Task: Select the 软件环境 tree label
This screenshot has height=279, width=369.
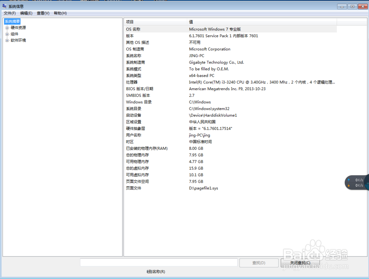Action: tap(18, 41)
